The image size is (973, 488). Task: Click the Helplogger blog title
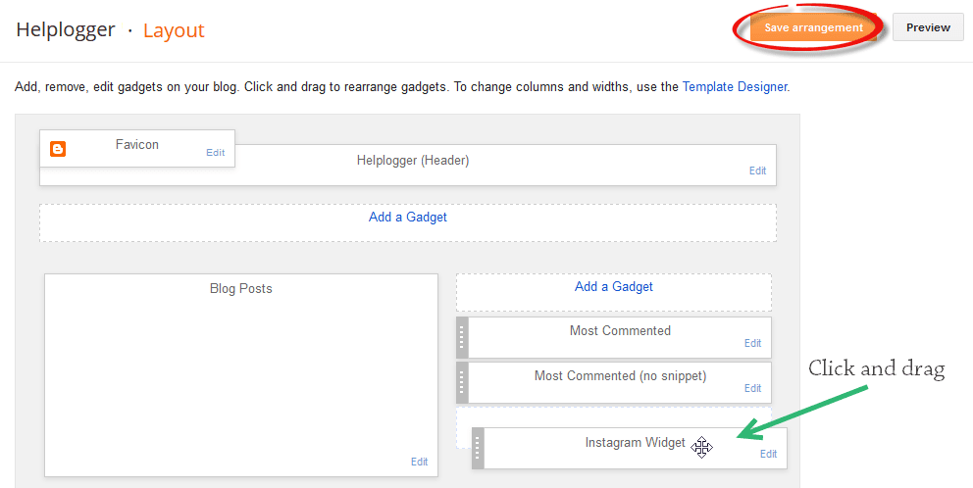coord(66,30)
